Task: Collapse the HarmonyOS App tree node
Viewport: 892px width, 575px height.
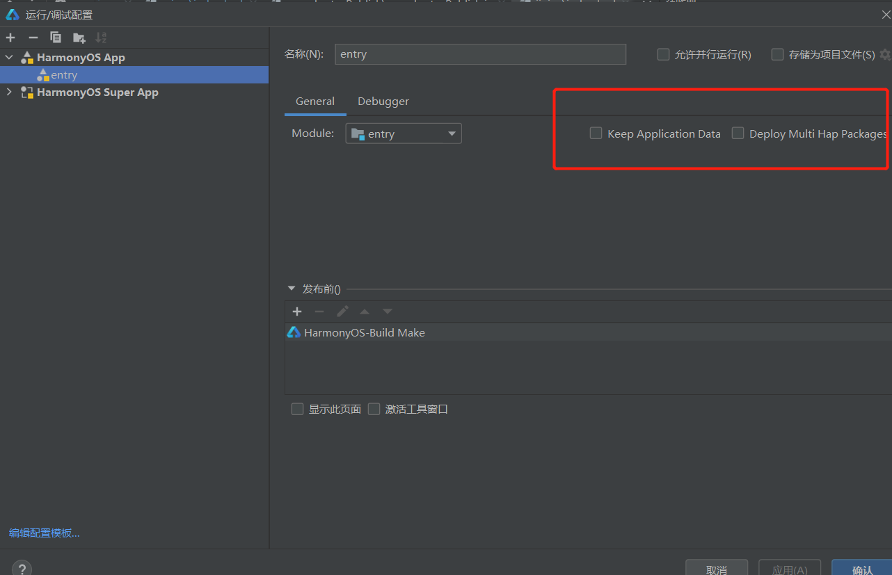Action: (9, 57)
